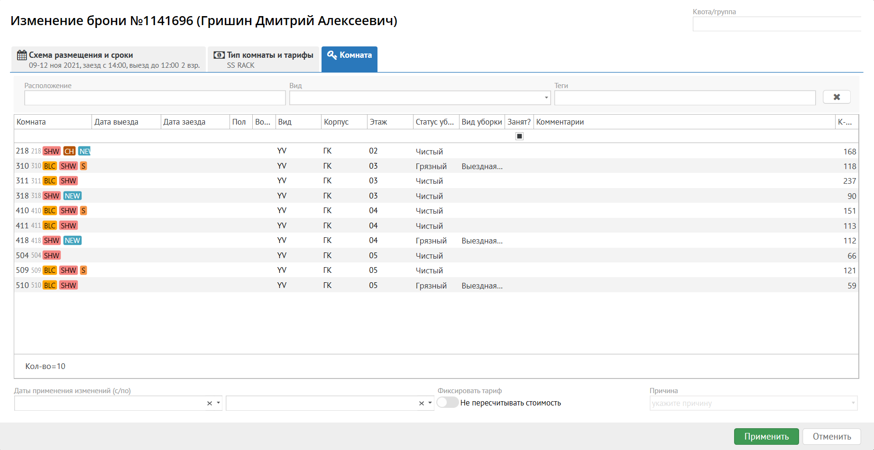Click the calendar icon on the placement scheme tab
This screenshot has width=874, height=450.
(22, 55)
